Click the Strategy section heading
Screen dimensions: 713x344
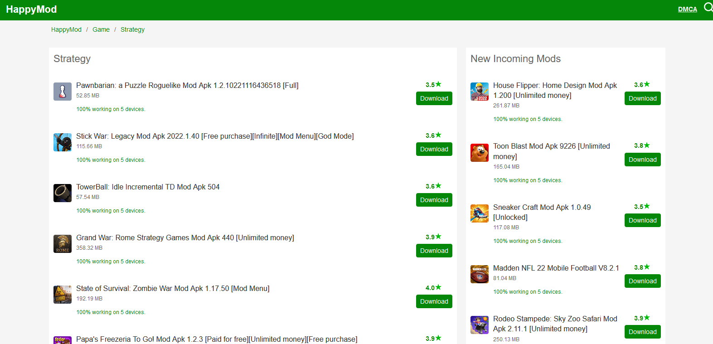click(x=72, y=59)
